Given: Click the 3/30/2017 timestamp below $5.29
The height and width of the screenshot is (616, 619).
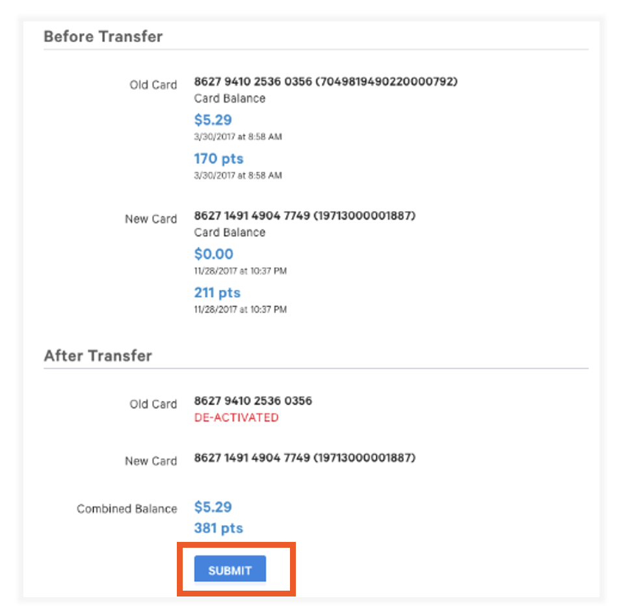Looking at the screenshot, I should pyautogui.click(x=237, y=137).
